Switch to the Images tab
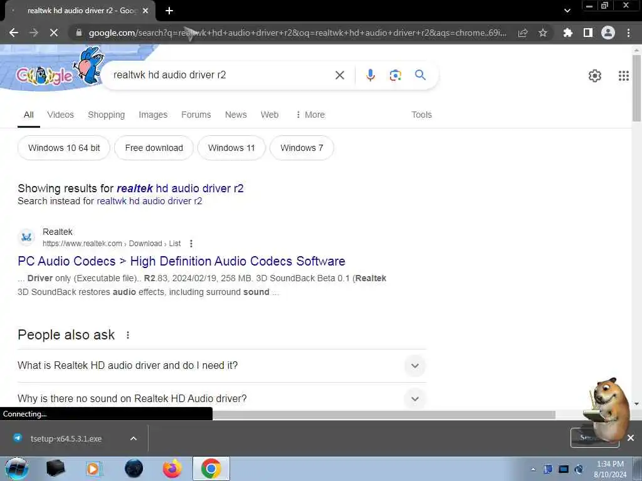Image resolution: width=642 pixels, height=481 pixels. coord(153,115)
